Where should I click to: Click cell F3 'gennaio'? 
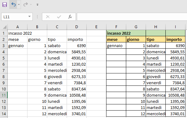[116, 46]
